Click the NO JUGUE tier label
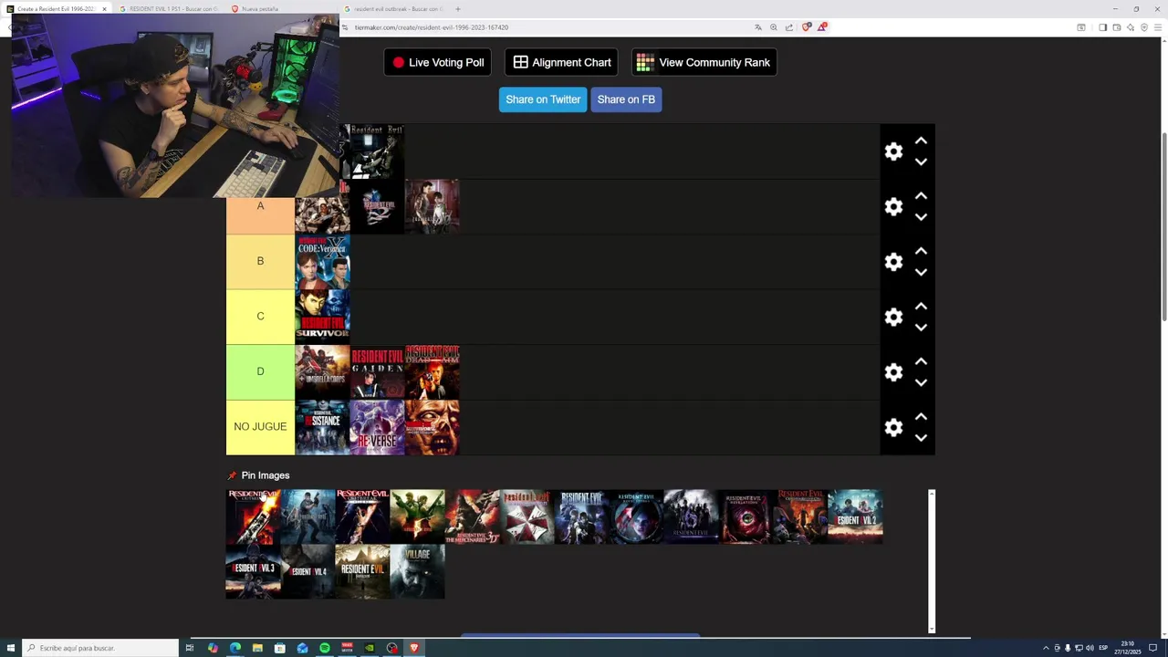The height and width of the screenshot is (657, 1168). click(x=260, y=427)
